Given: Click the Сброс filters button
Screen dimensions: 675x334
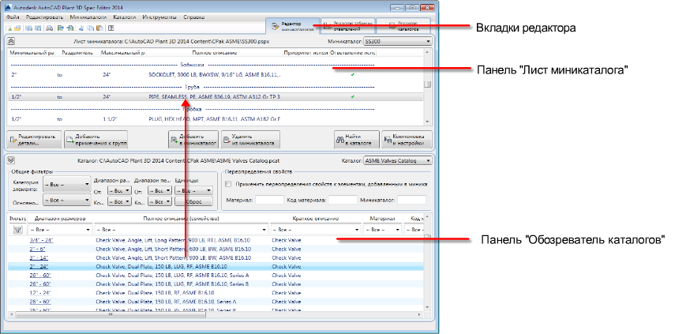Looking at the screenshot, I should pyautogui.click(x=193, y=201).
